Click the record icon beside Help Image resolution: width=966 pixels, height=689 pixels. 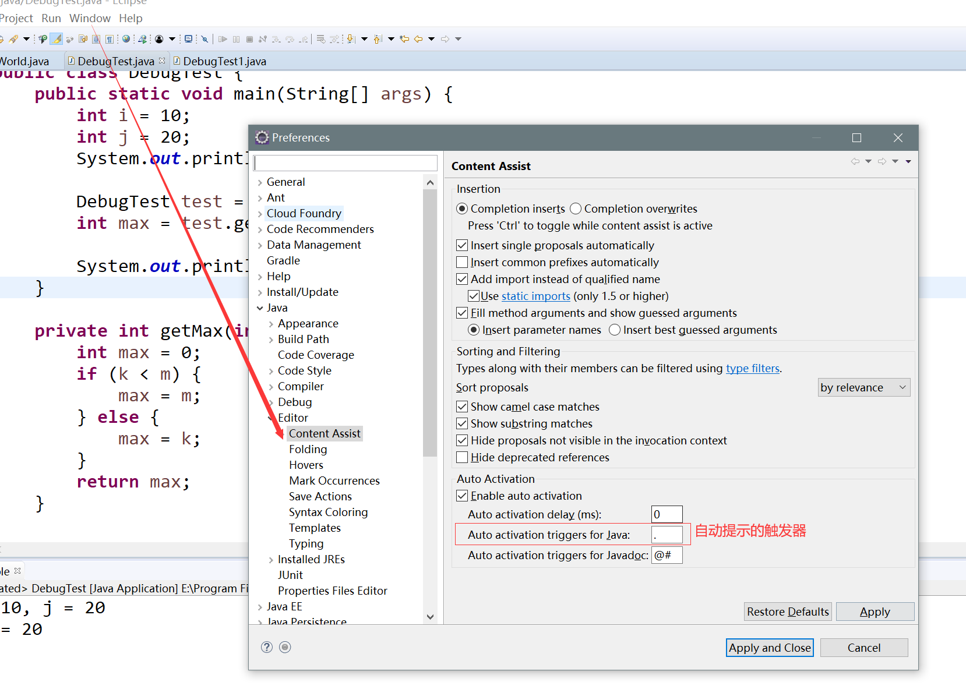coord(285,647)
